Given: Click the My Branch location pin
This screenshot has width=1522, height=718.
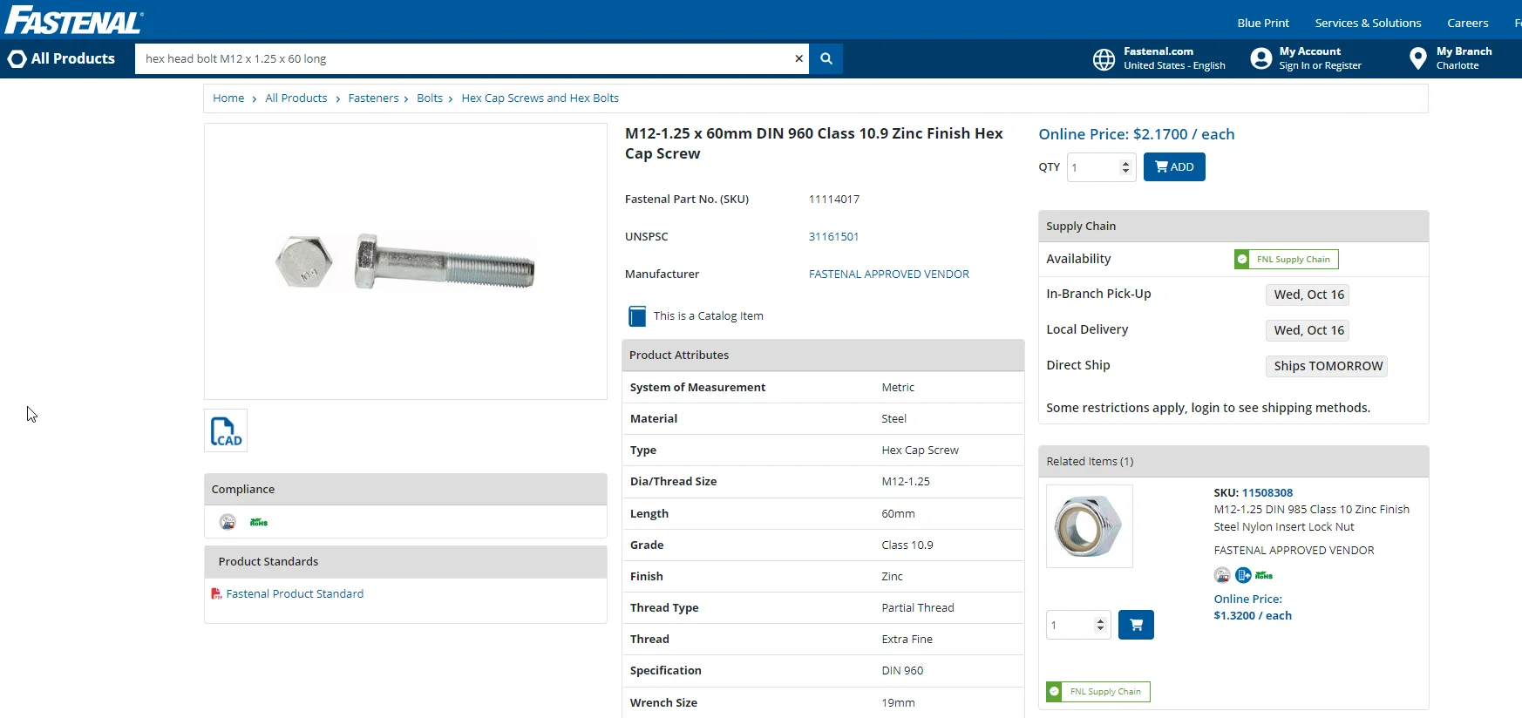Looking at the screenshot, I should pyautogui.click(x=1417, y=58).
